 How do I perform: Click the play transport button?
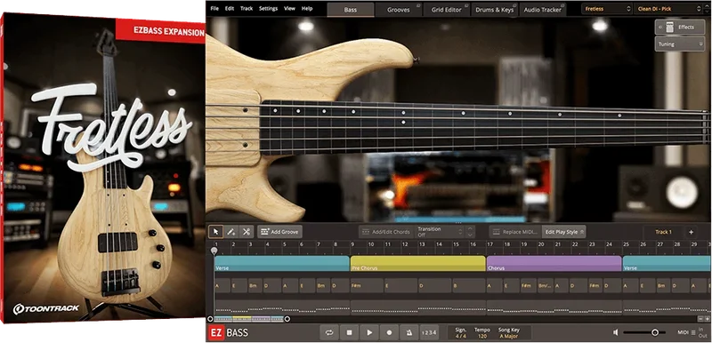point(369,332)
